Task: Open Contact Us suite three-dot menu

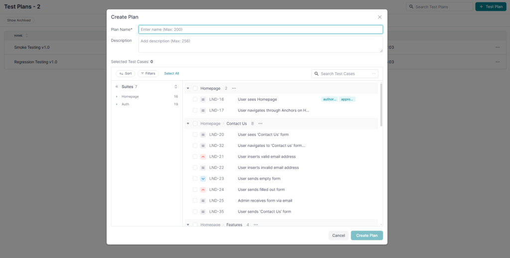Action: click(x=260, y=124)
